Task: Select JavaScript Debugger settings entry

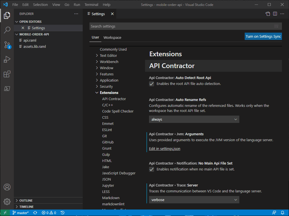Action: [x=119, y=173]
